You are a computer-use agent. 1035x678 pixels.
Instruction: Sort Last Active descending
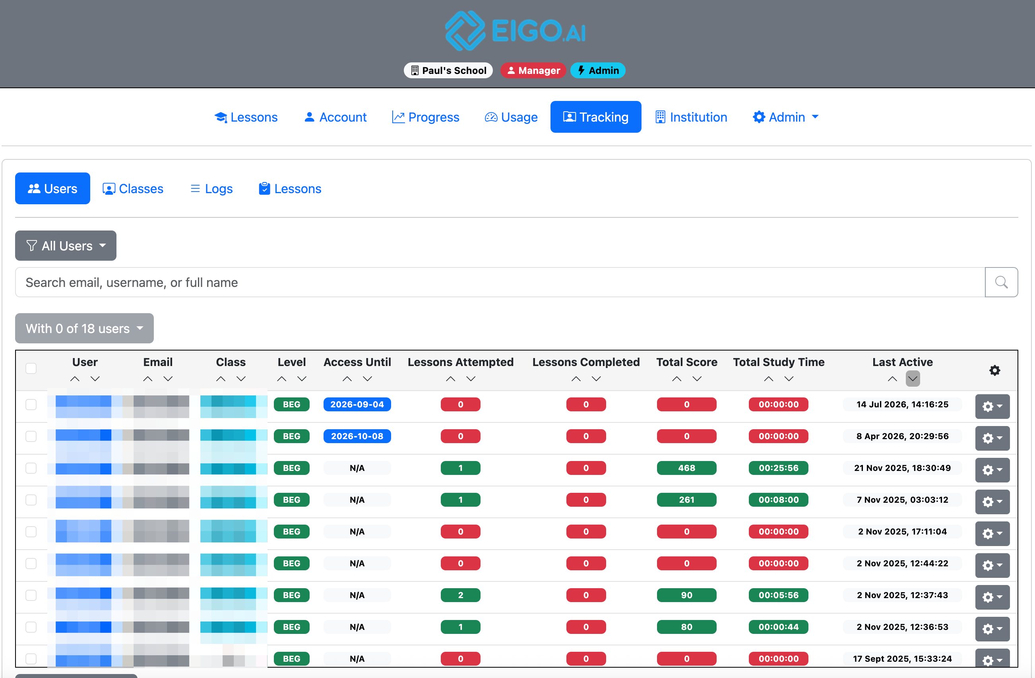point(913,379)
